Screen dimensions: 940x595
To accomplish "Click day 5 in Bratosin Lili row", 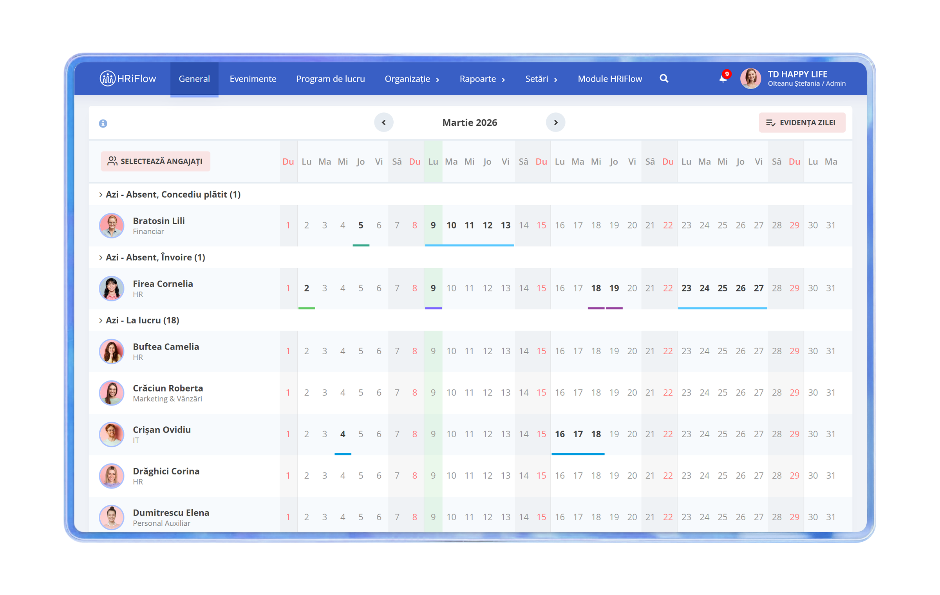I will [x=361, y=225].
